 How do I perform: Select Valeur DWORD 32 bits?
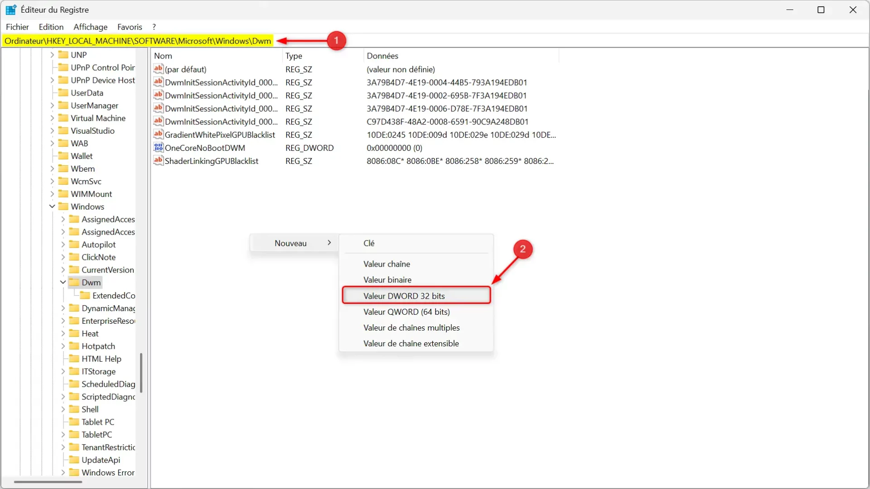(416, 296)
